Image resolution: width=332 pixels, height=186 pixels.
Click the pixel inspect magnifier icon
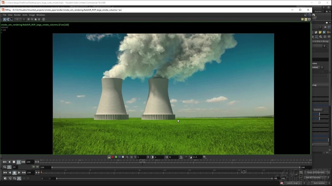tap(127, 157)
